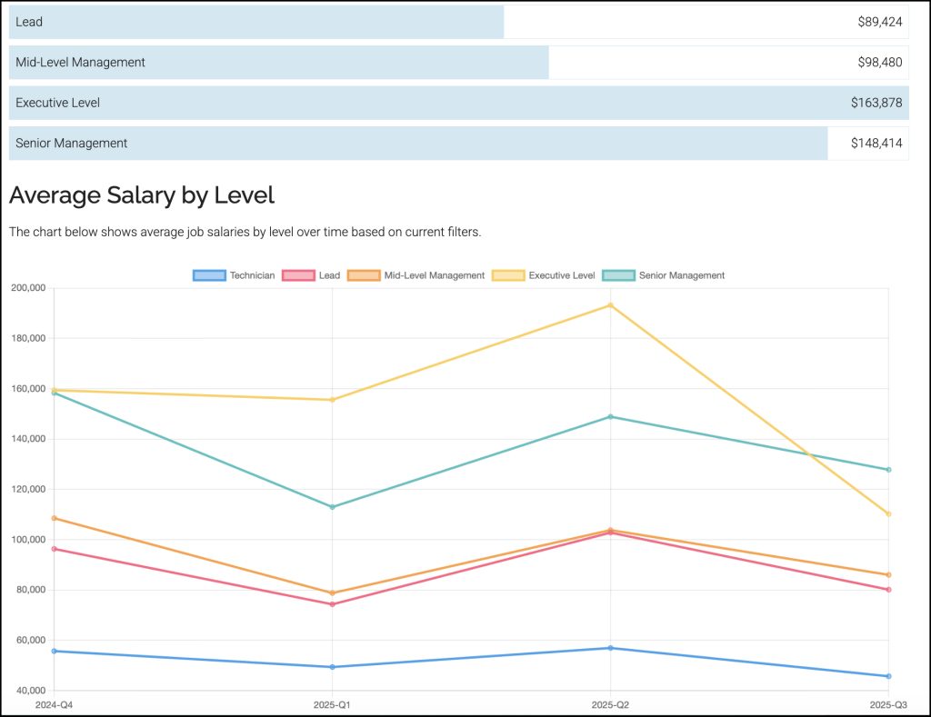The width and height of the screenshot is (931, 717).
Task: Toggle the Technician series in chart legend
Action: pyautogui.click(x=234, y=275)
